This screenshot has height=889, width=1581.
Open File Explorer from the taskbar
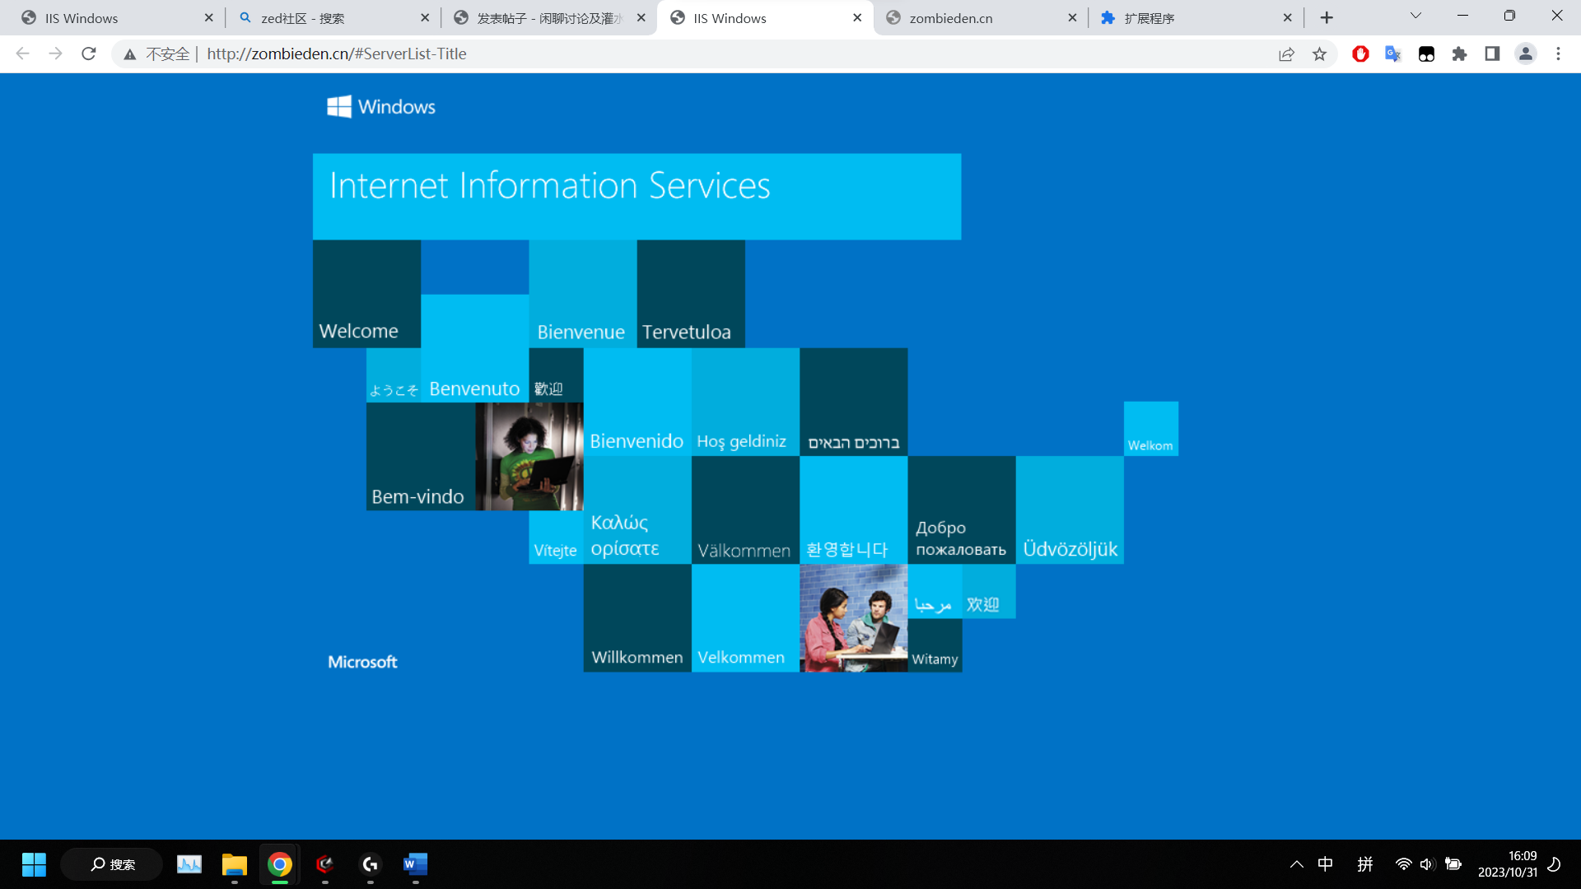(x=235, y=864)
